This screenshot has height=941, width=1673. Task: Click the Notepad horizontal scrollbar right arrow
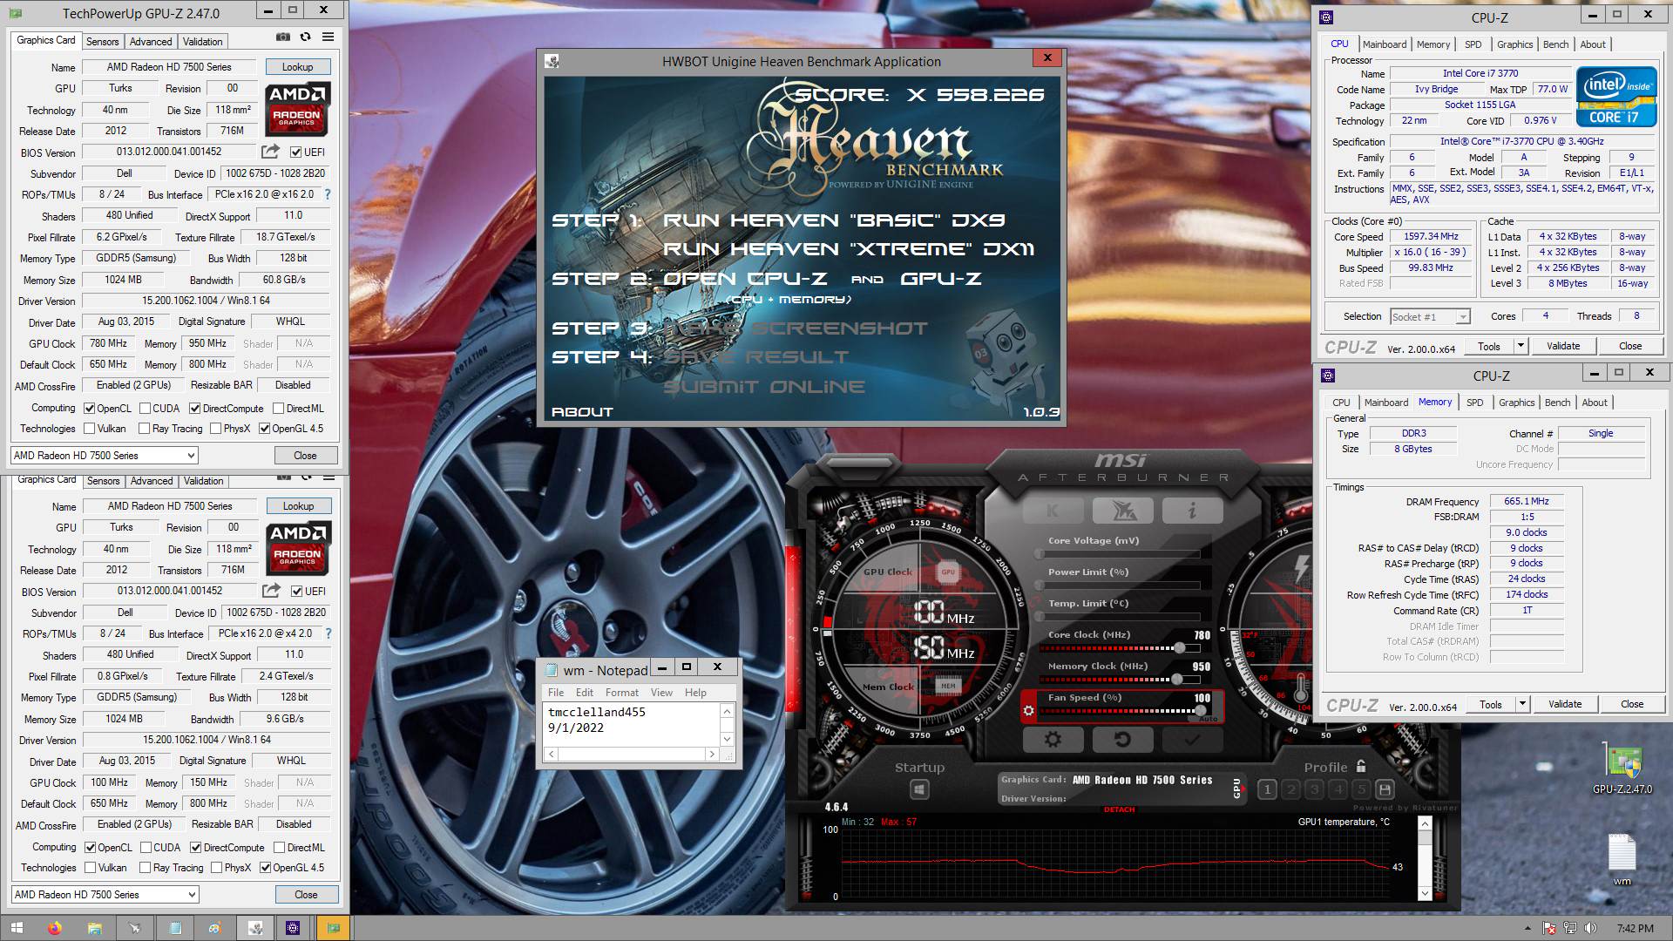coord(712,755)
